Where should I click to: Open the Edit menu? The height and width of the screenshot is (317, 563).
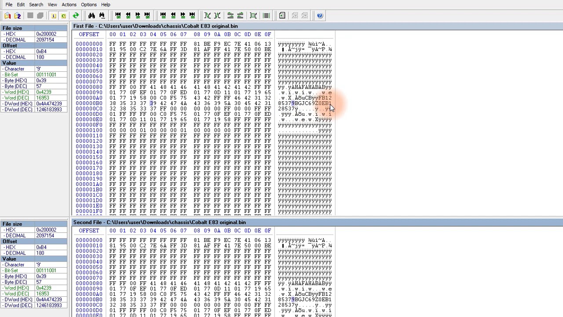tap(21, 4)
